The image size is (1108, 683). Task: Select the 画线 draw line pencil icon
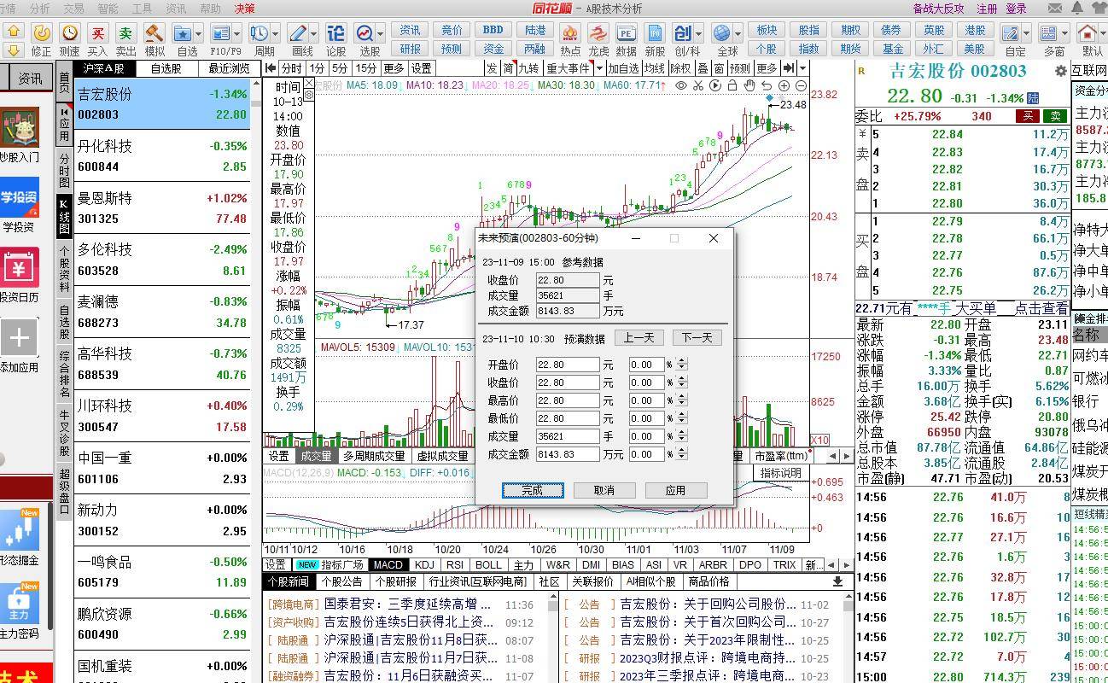(297, 32)
